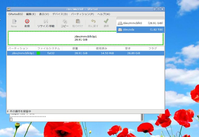The image size is (199, 137).
Task: Click the GParted window icon in title bar
Action: [9, 9]
